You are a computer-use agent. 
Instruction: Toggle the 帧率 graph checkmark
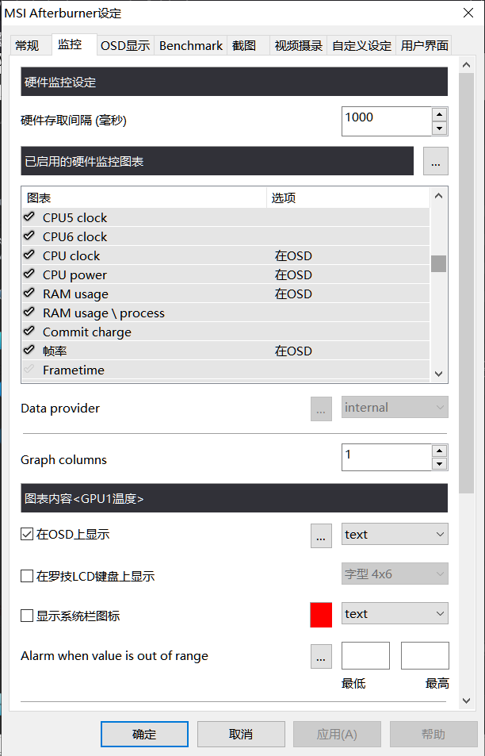point(29,350)
